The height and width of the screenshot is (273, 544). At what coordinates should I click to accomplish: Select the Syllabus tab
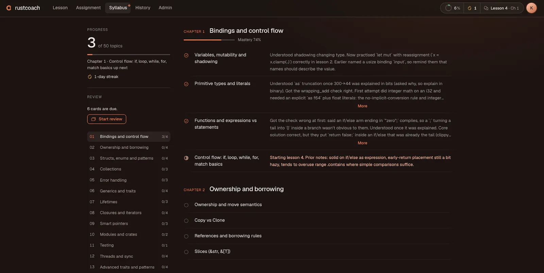pyautogui.click(x=118, y=8)
